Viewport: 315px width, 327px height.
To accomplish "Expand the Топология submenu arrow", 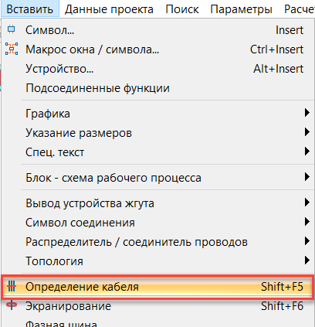I will (x=307, y=261).
